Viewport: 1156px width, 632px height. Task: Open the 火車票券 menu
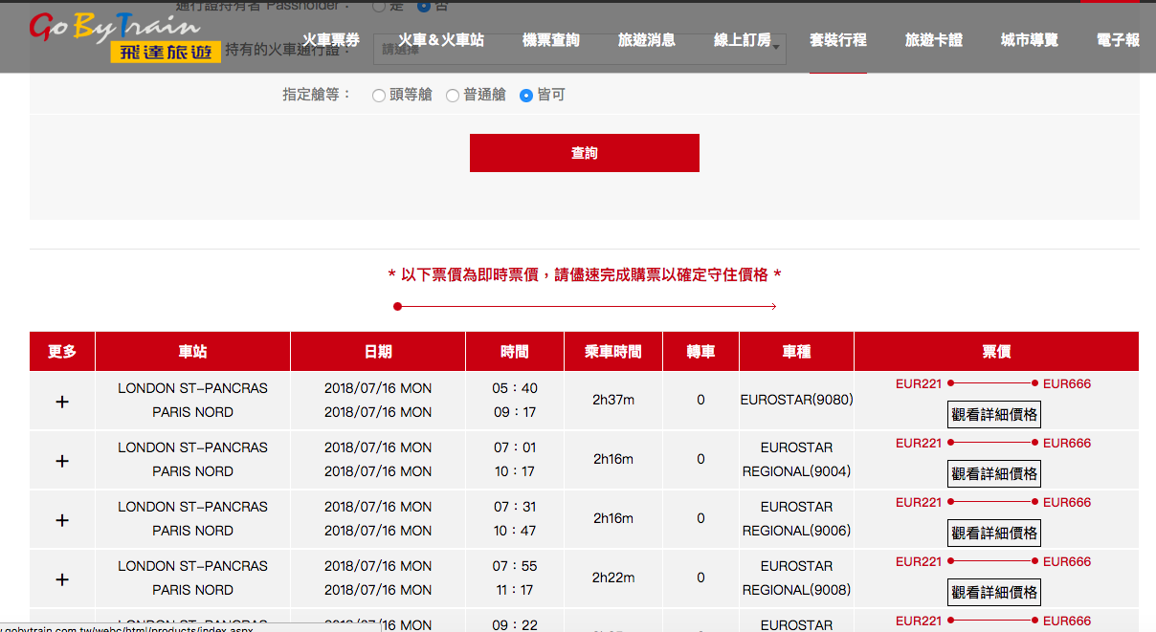point(331,40)
